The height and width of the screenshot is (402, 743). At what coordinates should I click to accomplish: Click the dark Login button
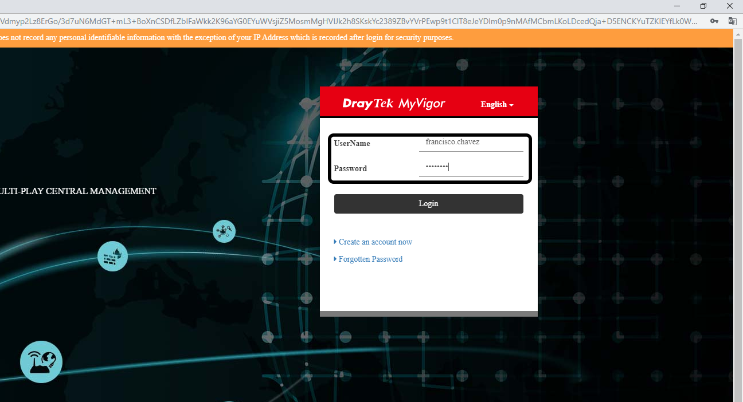point(428,204)
